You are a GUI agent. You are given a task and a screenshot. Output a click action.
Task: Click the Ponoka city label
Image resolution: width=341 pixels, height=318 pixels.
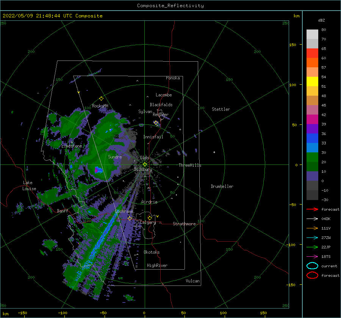[x=173, y=78]
